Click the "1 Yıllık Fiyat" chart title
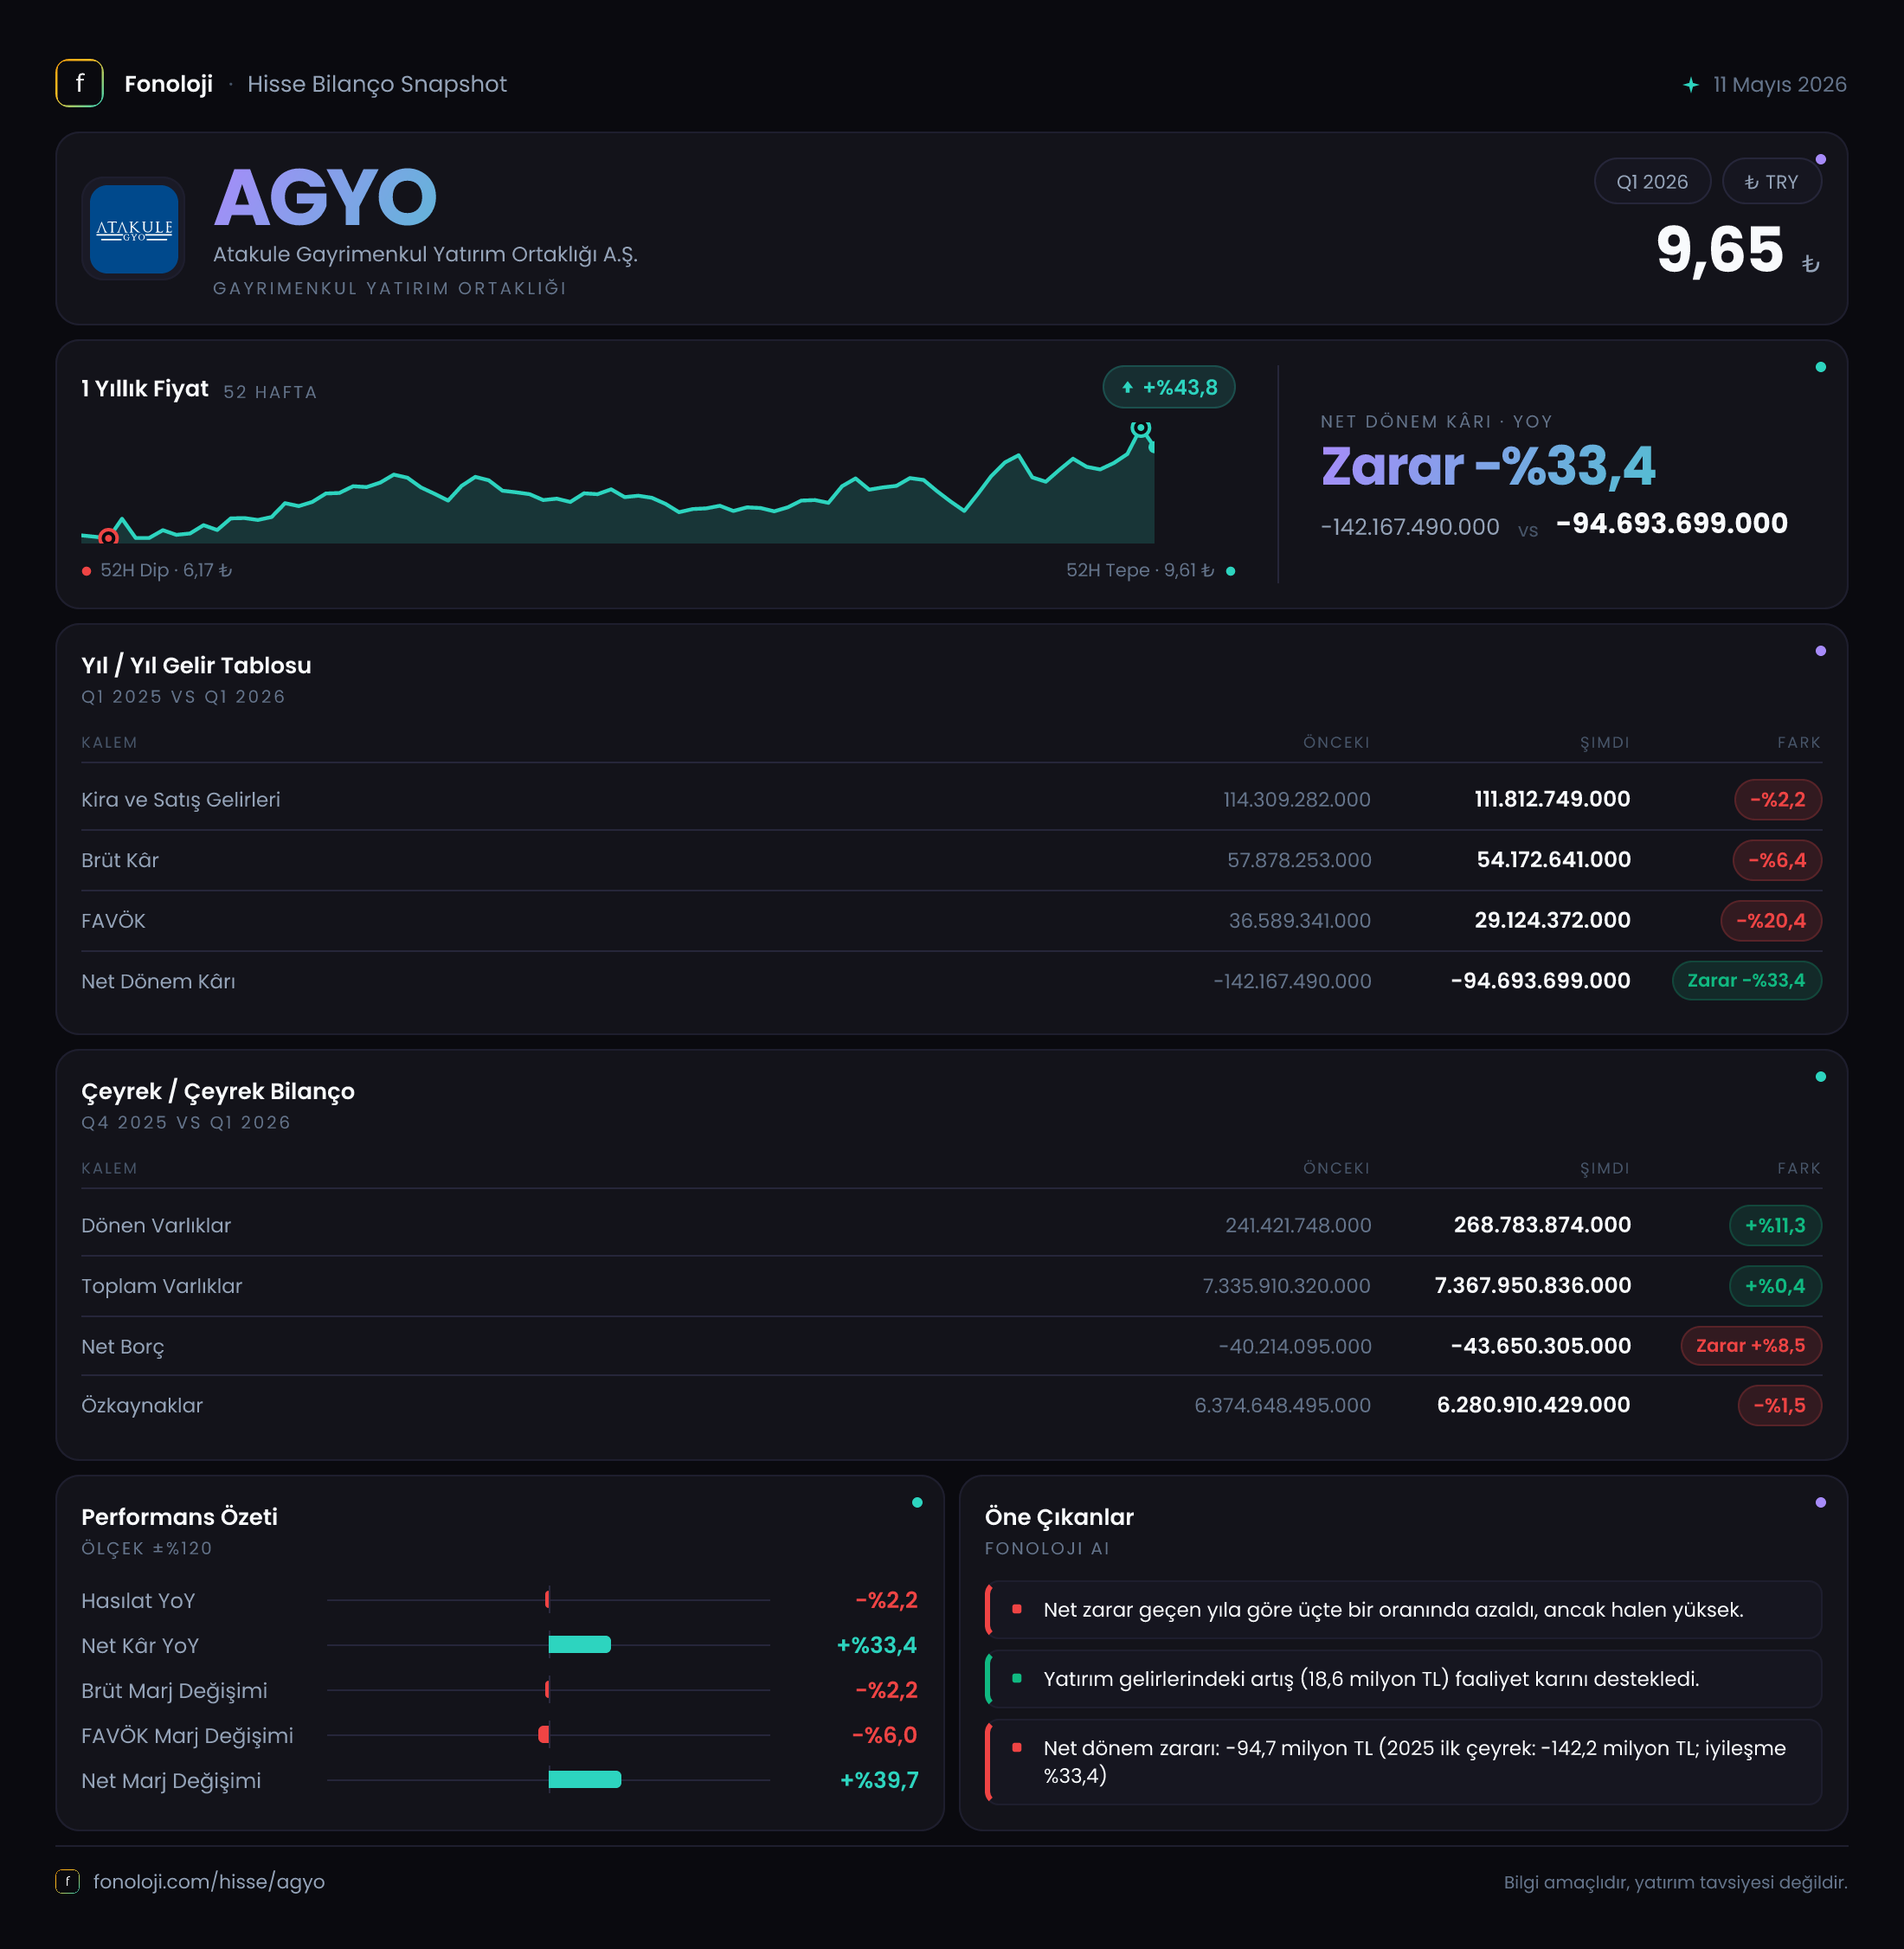The image size is (1904, 1949). point(145,388)
